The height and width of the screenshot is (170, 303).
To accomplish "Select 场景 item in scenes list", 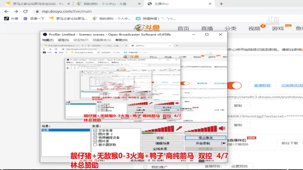I will coord(66,130).
